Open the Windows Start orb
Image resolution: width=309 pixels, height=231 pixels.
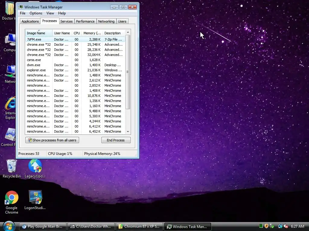tap(8, 226)
